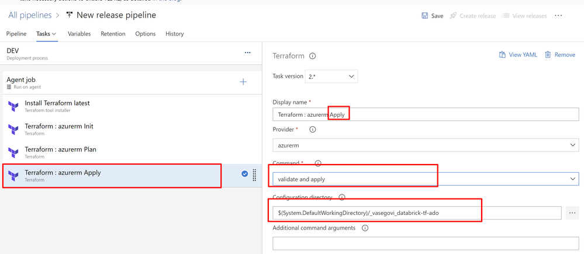584x254 pixels.
Task: Open the Task version dropdown
Action: pyautogui.click(x=331, y=76)
